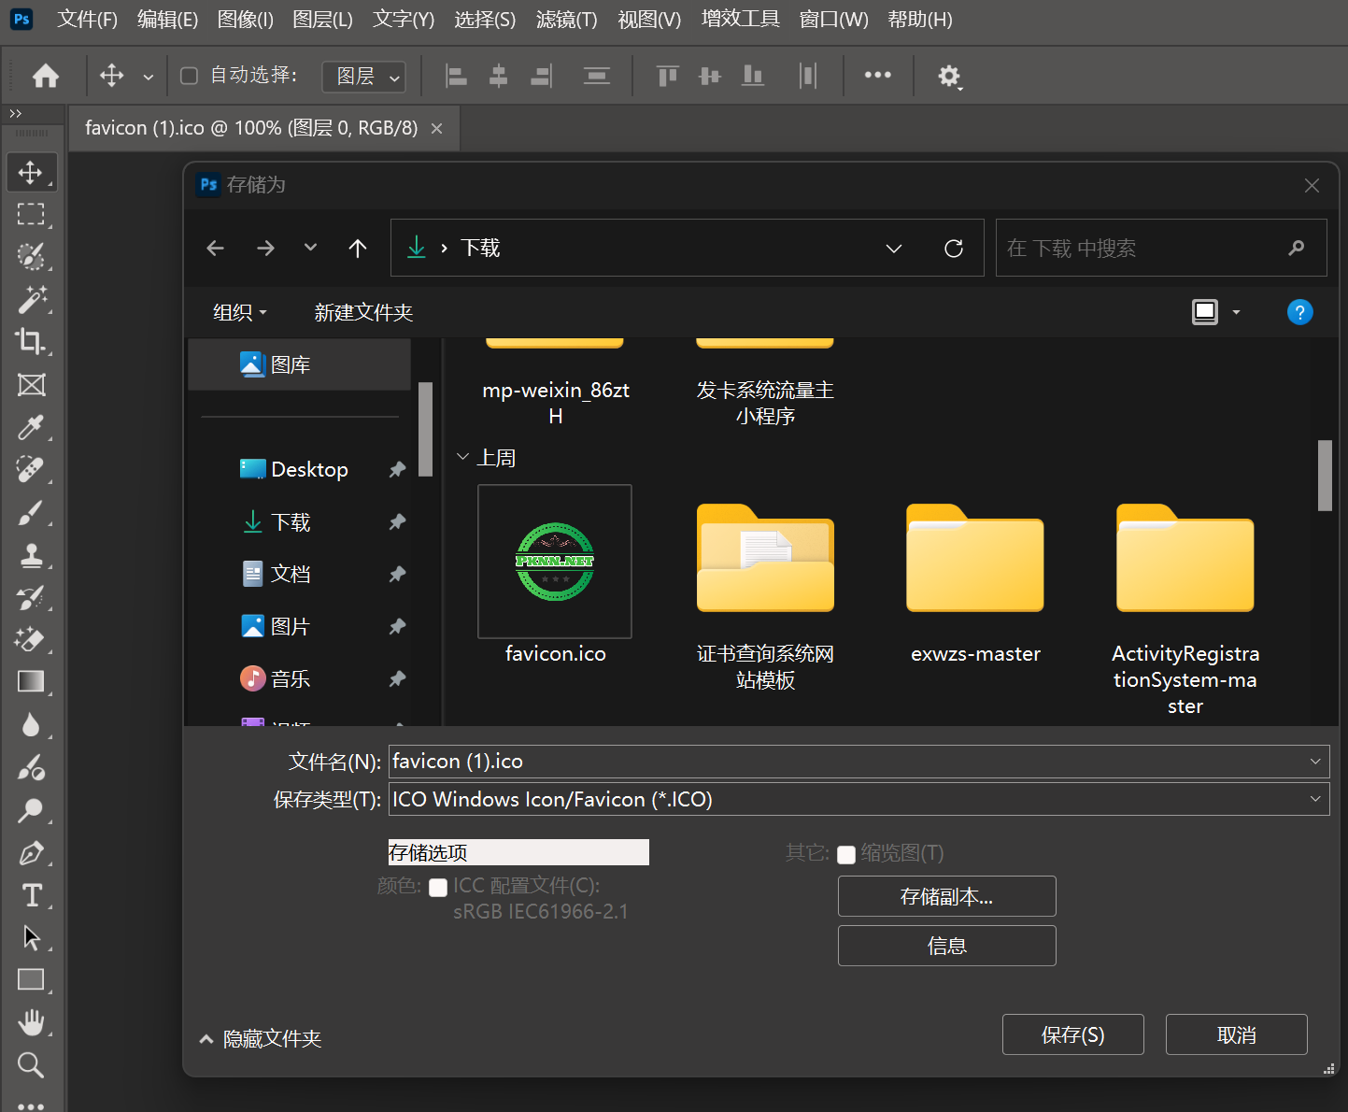Click the 存储副本... button
Viewport: 1348px width, 1112px height.
coord(946,896)
